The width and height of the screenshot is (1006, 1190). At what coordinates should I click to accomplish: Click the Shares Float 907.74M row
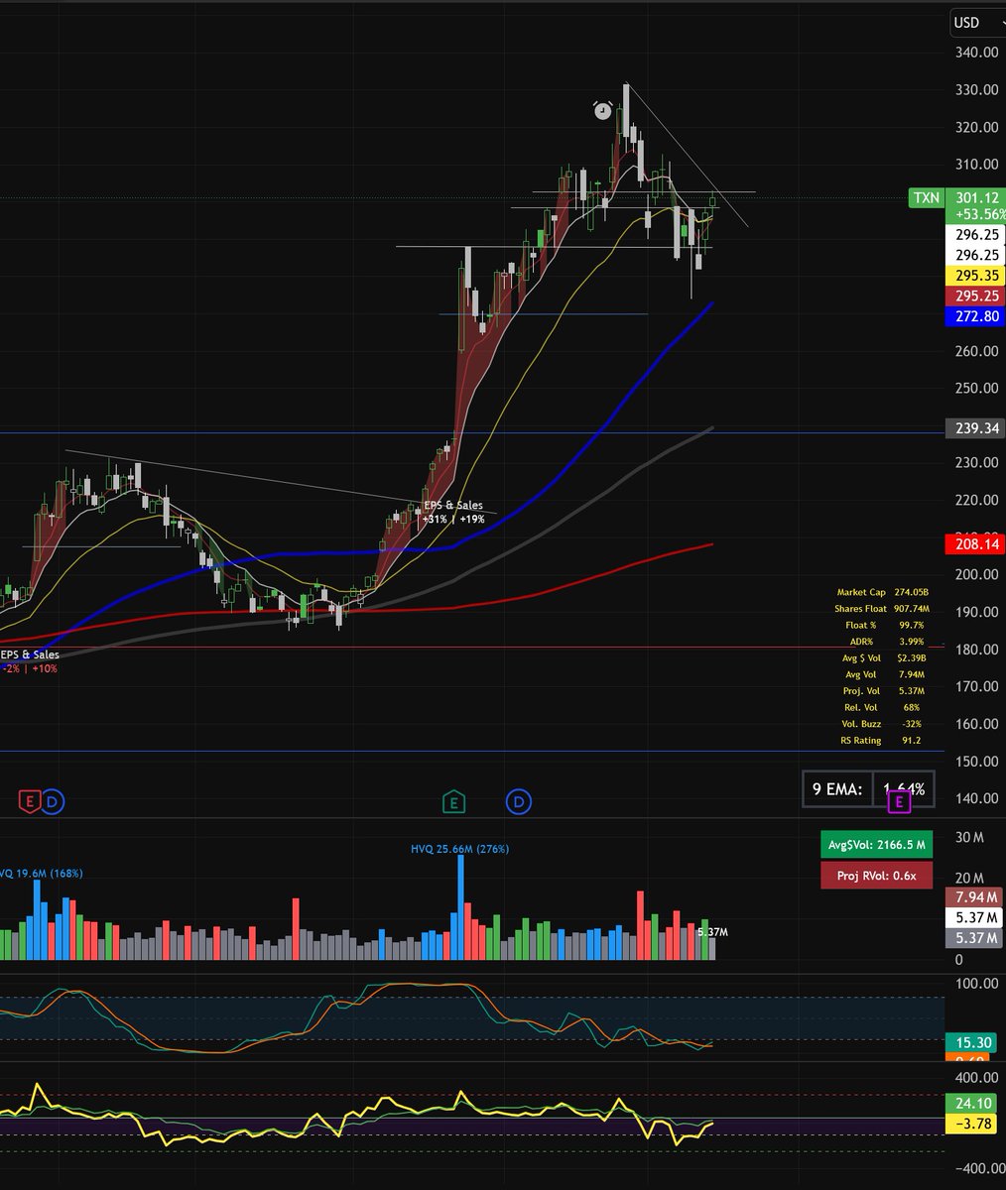click(x=880, y=609)
